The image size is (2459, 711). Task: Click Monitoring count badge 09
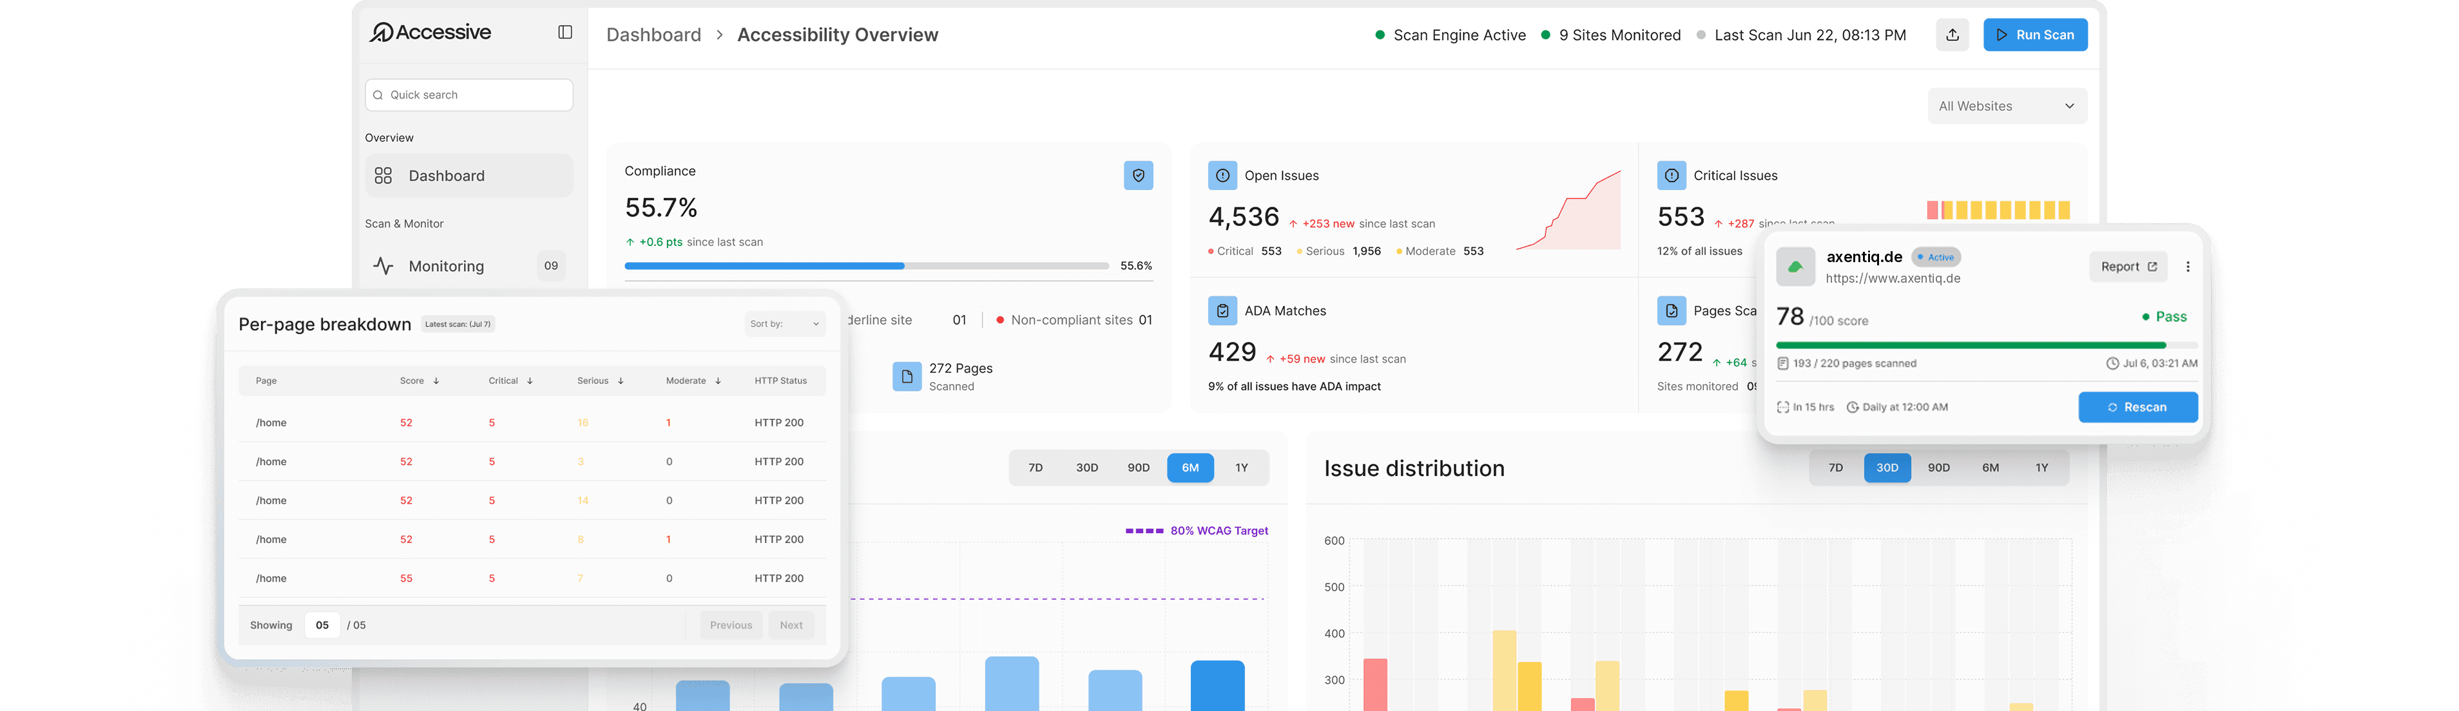[x=551, y=266]
